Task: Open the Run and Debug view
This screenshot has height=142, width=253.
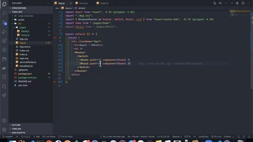Action: pos(4,32)
